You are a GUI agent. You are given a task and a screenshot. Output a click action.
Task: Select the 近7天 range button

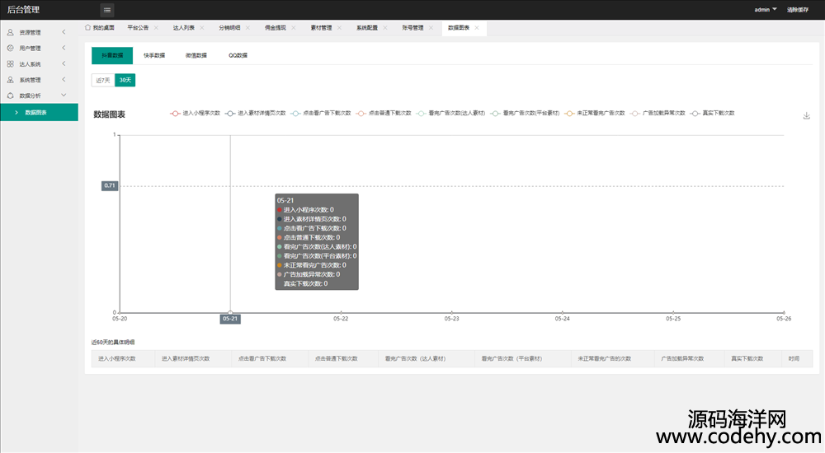click(x=102, y=80)
